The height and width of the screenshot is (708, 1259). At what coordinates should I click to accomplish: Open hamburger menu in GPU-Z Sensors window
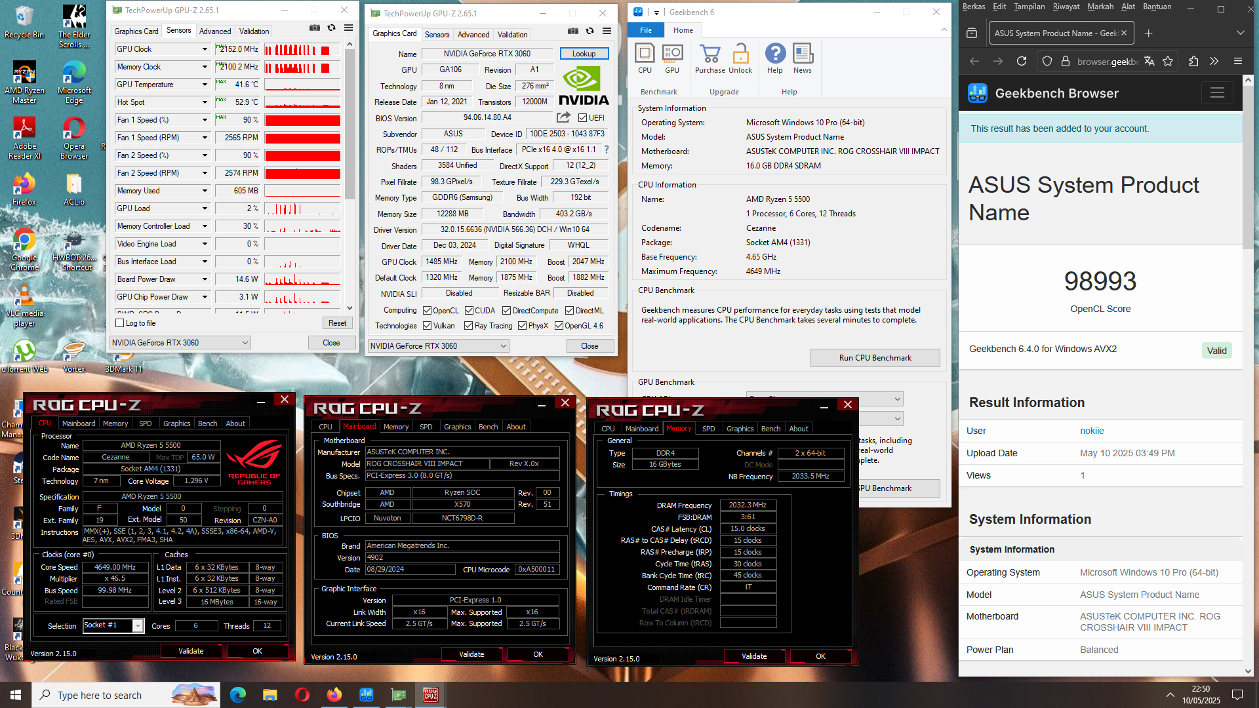[349, 28]
